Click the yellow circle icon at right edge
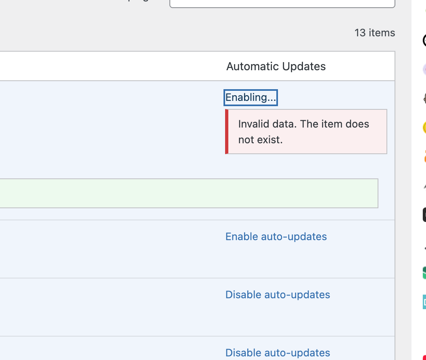Viewport: 426px width, 360px height. tap(424, 128)
